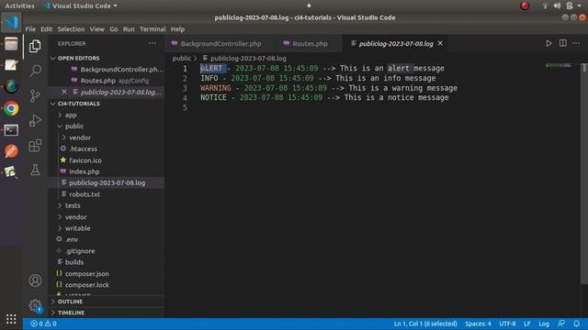Select language mode Log in status bar
The width and height of the screenshot is (588, 330).
tap(544, 324)
